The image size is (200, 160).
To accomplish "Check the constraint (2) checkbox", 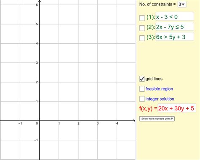I will click(x=142, y=28).
